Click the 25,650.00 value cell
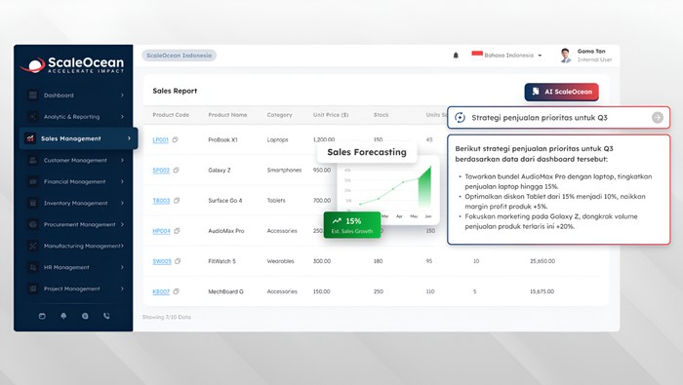 (x=542, y=261)
